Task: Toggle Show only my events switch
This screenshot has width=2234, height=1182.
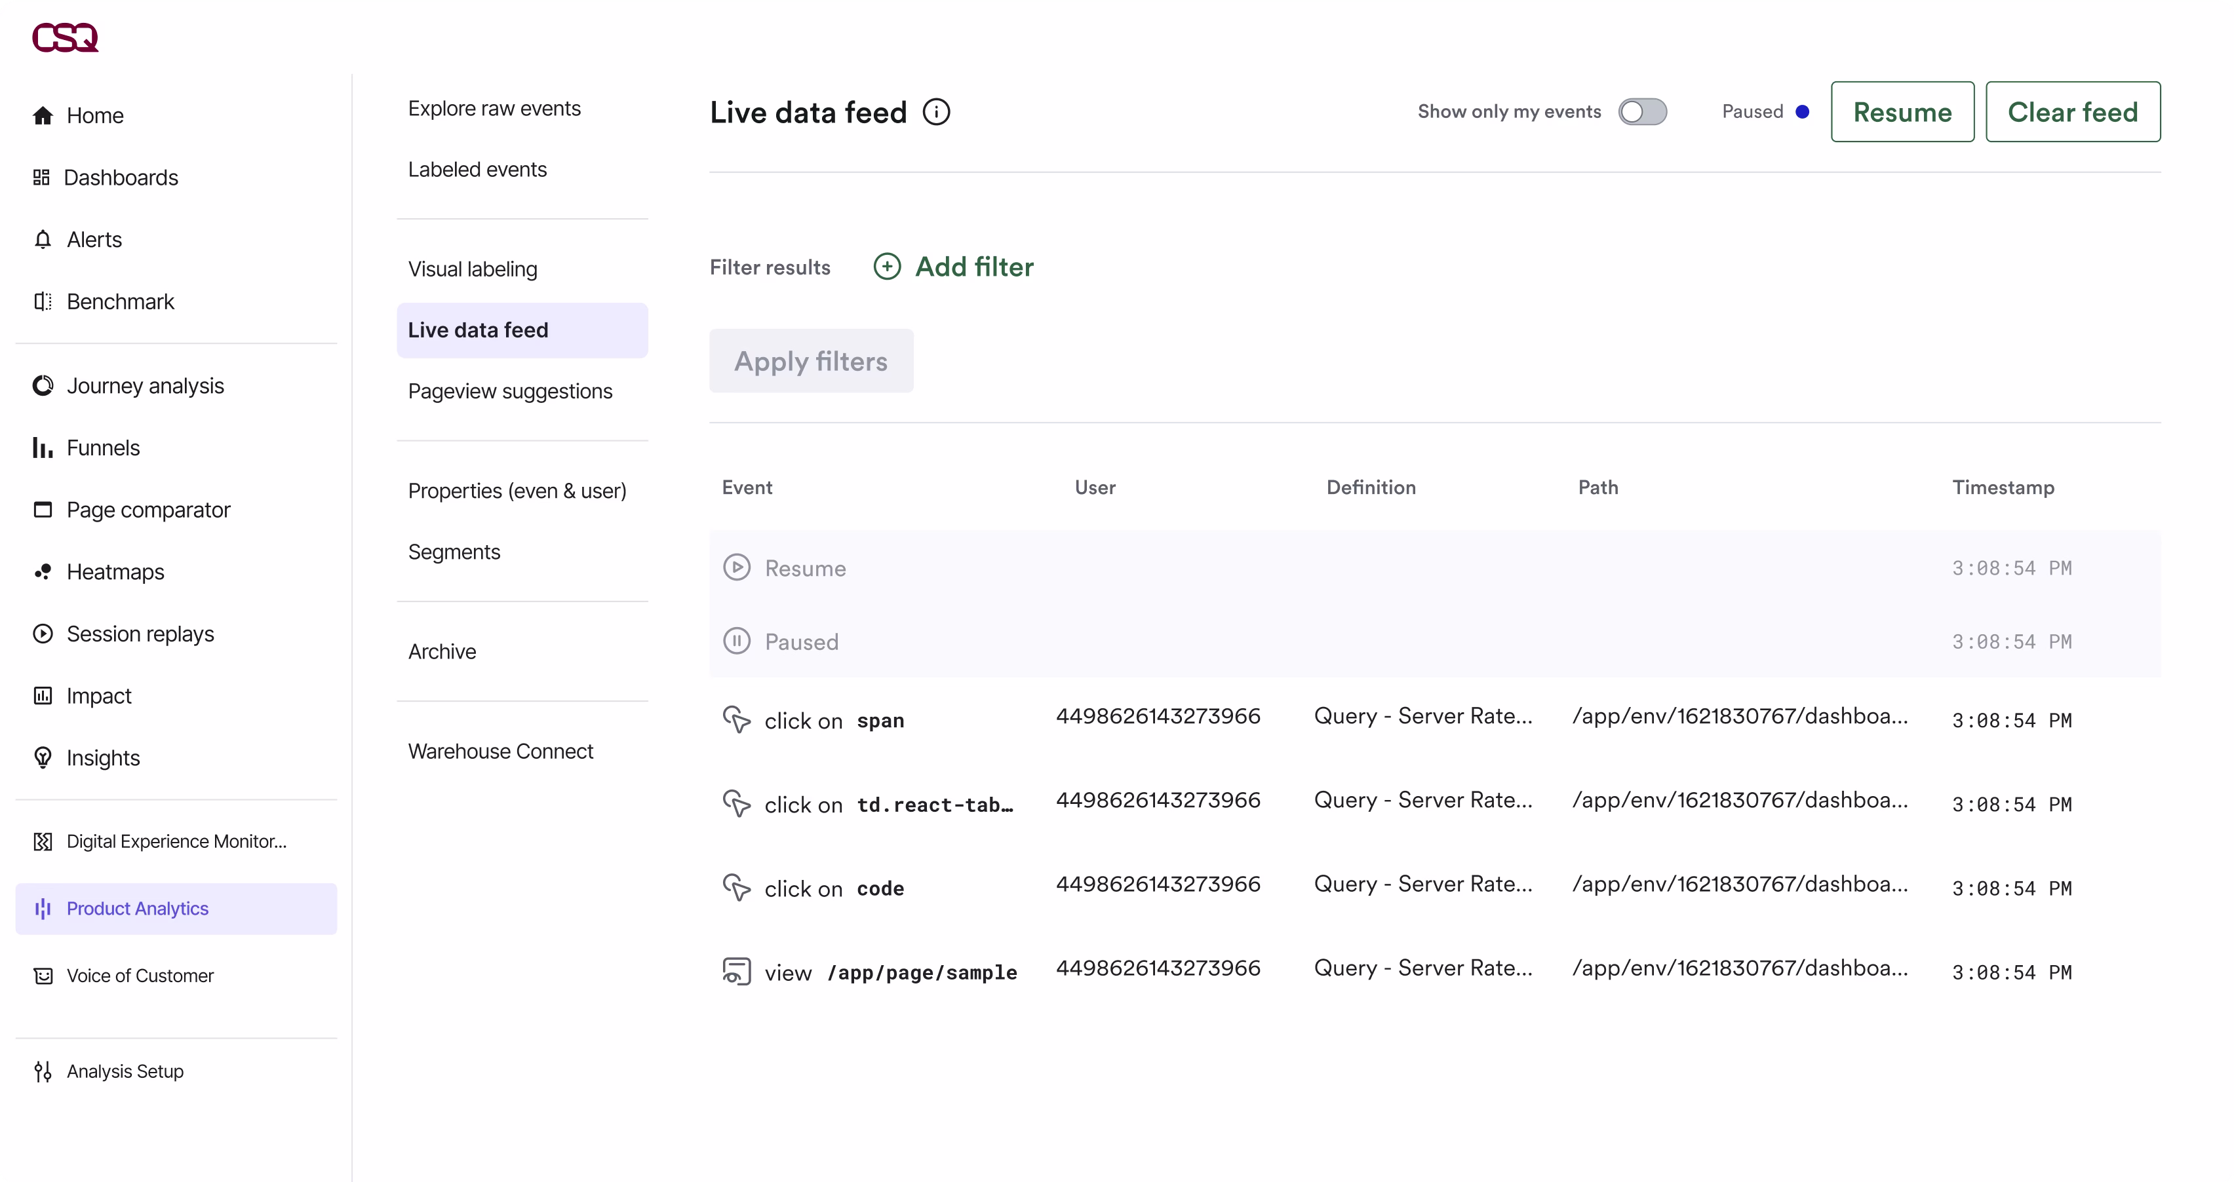Action: [x=1643, y=112]
